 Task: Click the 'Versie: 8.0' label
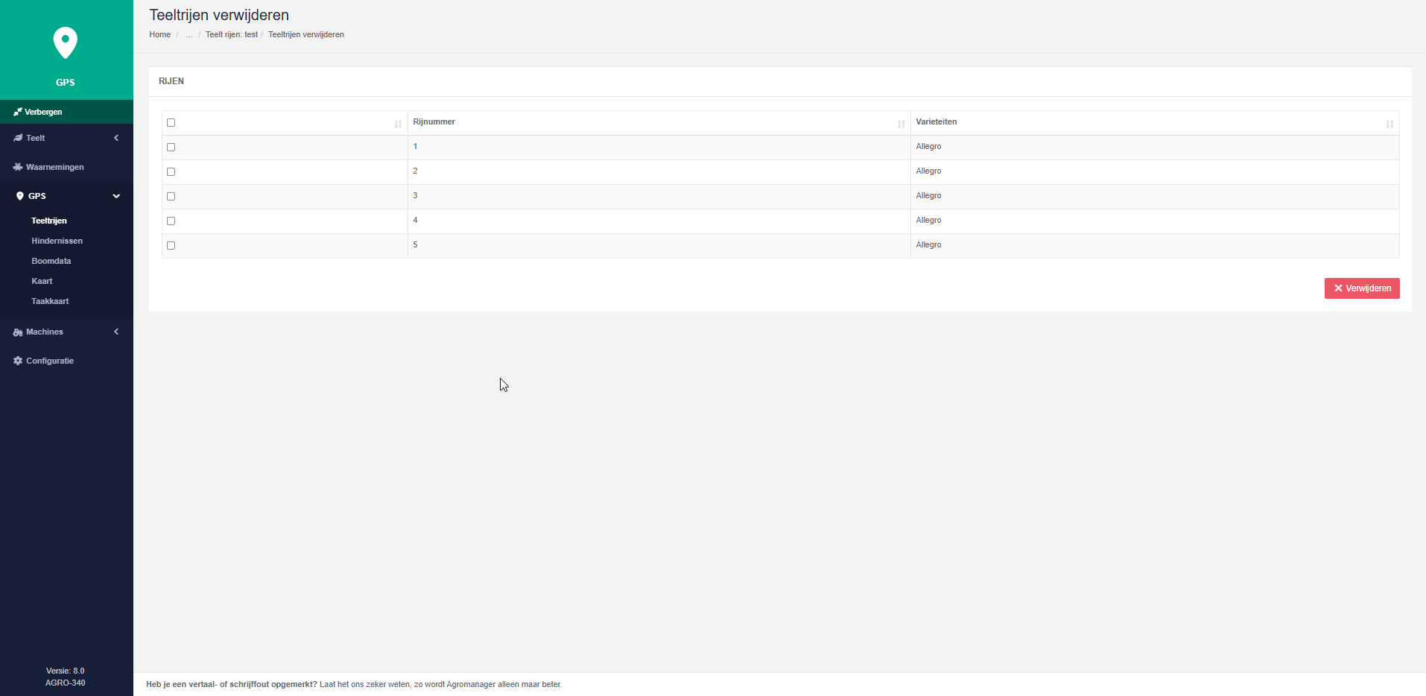pos(66,671)
